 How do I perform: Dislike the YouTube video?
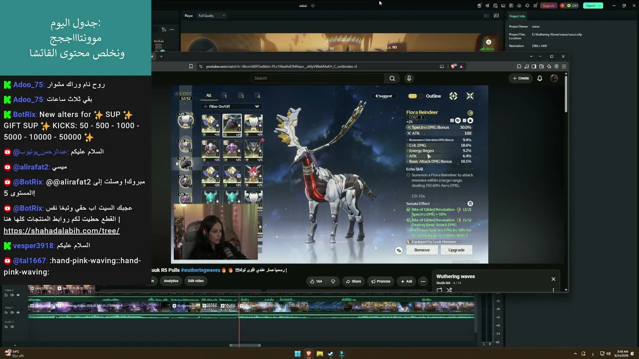click(333, 281)
